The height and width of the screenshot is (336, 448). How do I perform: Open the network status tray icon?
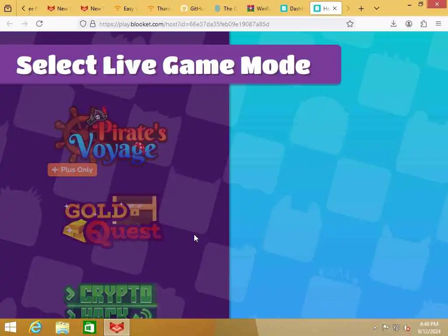(396, 327)
